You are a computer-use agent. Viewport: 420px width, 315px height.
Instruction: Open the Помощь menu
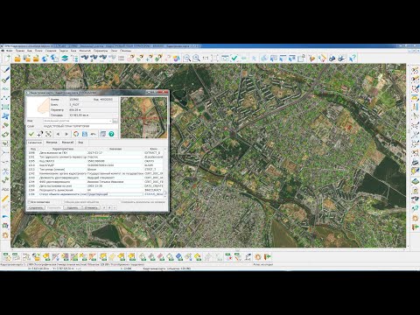point(125,51)
